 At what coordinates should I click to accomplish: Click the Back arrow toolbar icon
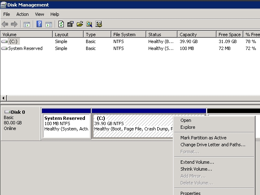5,24
